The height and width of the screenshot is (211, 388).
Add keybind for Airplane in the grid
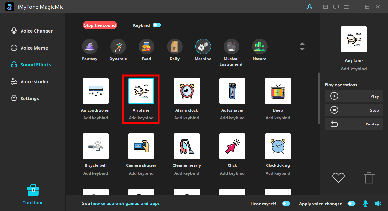click(141, 118)
